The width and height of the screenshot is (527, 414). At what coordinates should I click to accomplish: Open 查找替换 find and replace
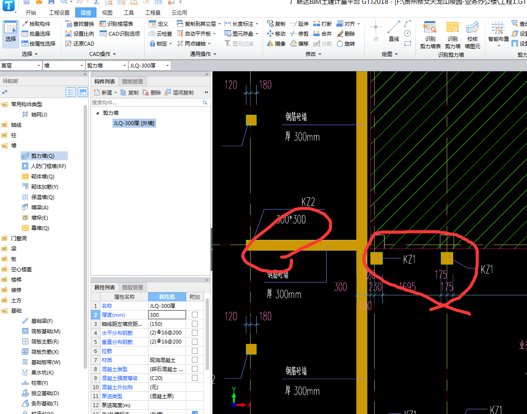79,24
